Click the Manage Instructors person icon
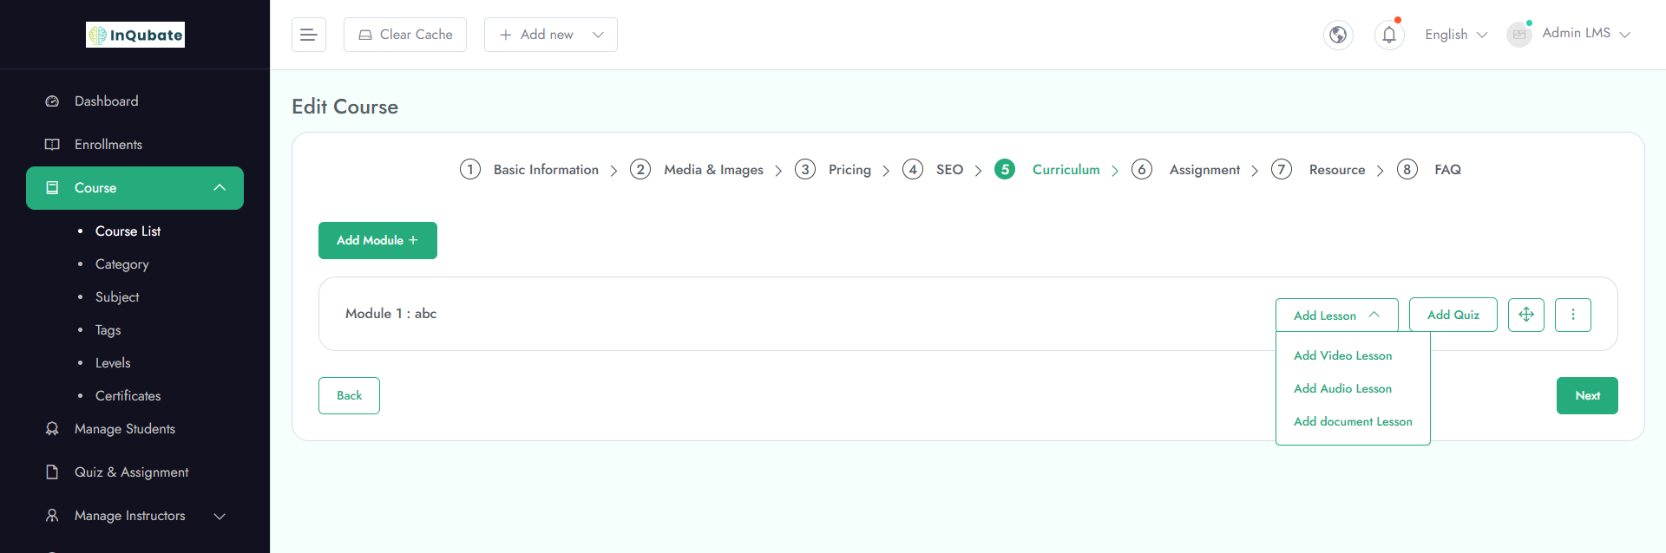This screenshot has height=553, width=1666. click(52, 516)
